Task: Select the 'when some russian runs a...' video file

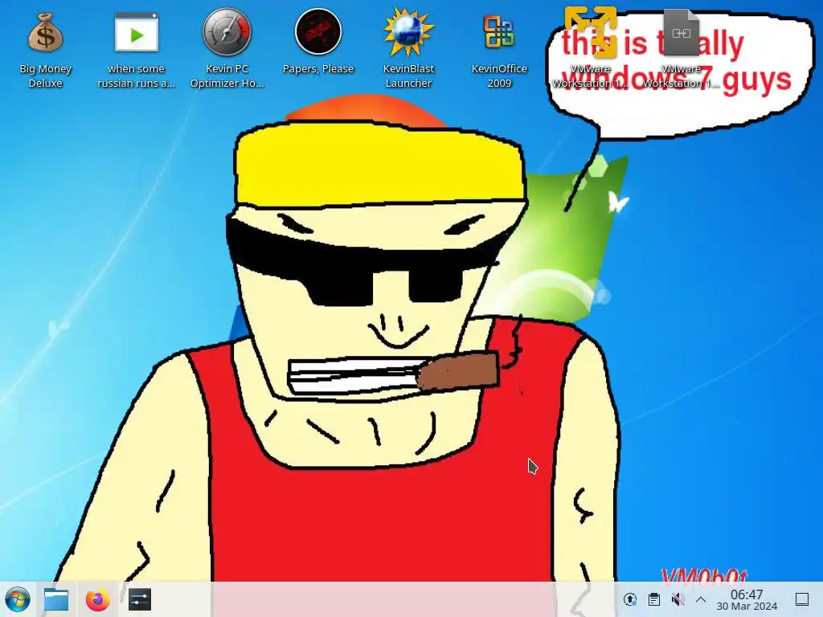Action: pyautogui.click(x=136, y=50)
